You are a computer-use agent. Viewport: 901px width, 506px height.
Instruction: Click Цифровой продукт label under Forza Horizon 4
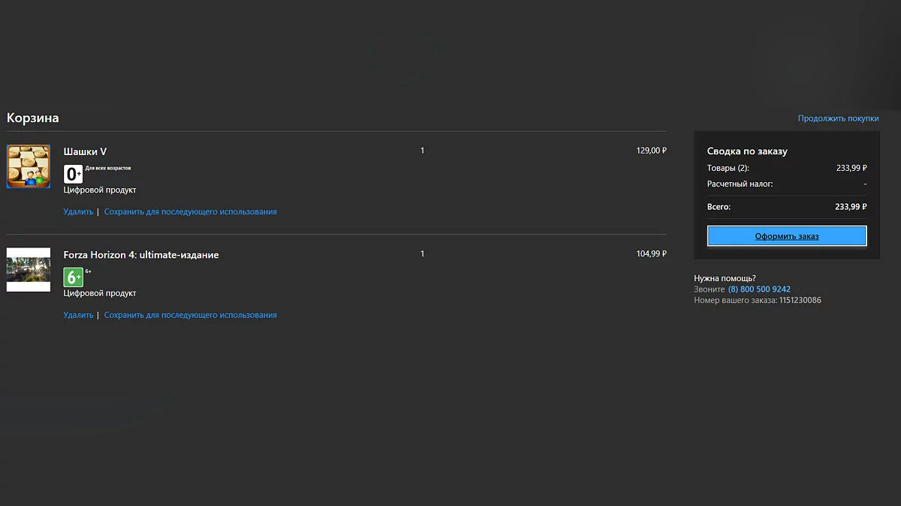point(100,294)
